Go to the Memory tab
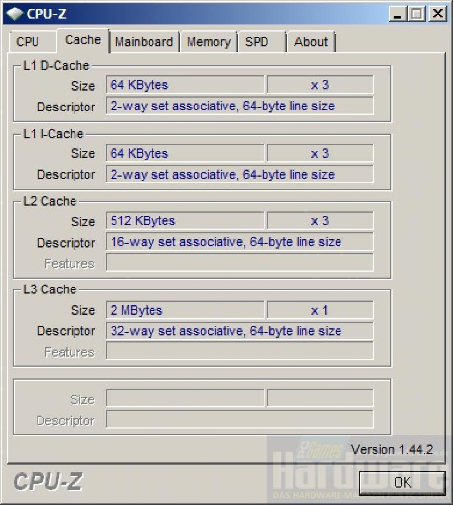Screen dimensions: 453x505 (209, 42)
